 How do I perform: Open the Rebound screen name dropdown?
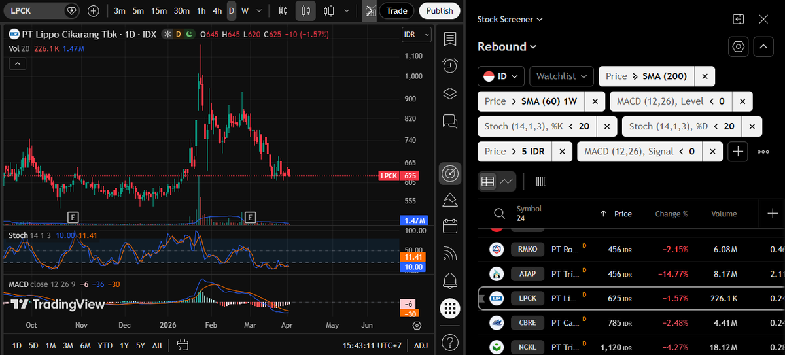pyautogui.click(x=507, y=46)
